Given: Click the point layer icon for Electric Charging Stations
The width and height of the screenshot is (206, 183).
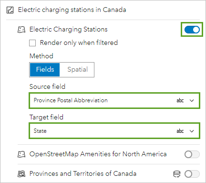Looking at the screenshot, I should click(21, 30).
